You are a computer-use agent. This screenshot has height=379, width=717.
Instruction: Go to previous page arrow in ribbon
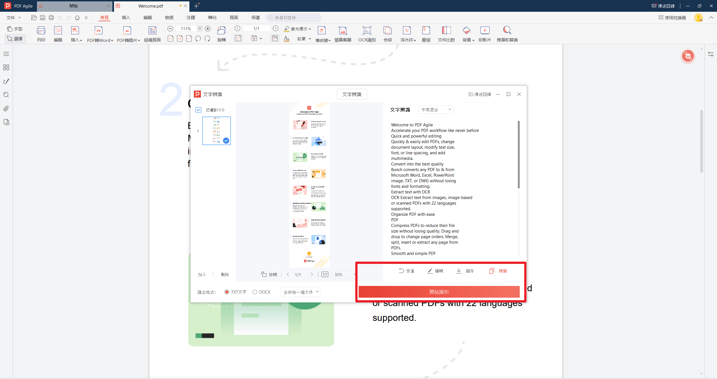[237, 28]
